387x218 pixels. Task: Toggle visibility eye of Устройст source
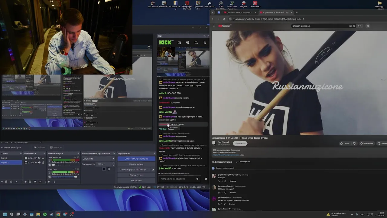39,158
